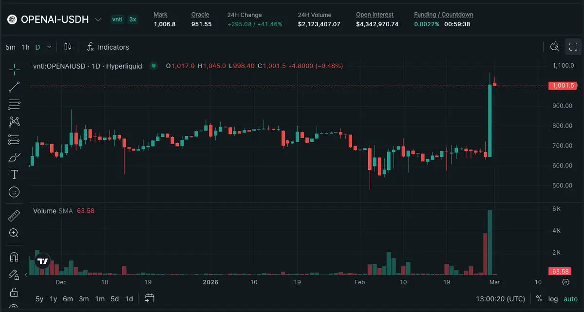Set range to 5d
This screenshot has width=584, height=312.
pyautogui.click(x=115, y=299)
